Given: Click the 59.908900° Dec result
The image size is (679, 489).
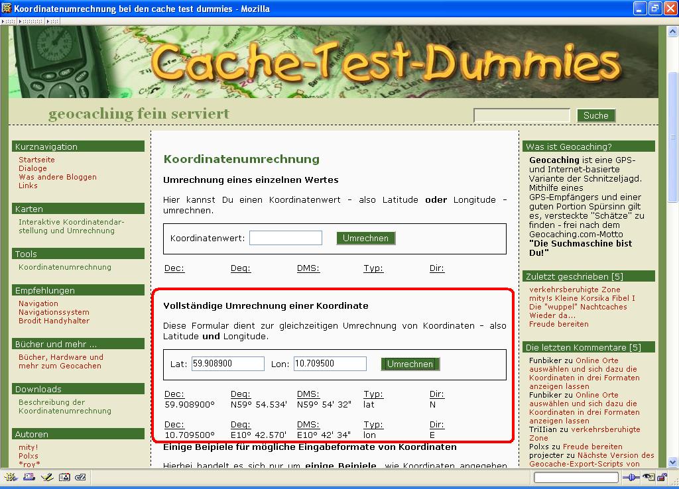Looking at the screenshot, I should (190, 405).
